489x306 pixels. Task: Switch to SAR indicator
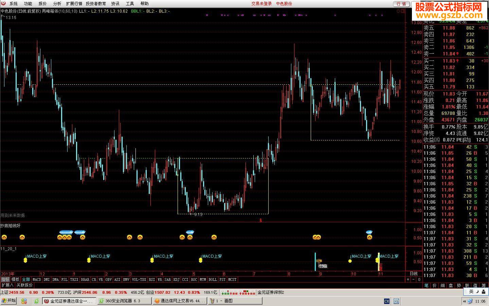coord(167,279)
